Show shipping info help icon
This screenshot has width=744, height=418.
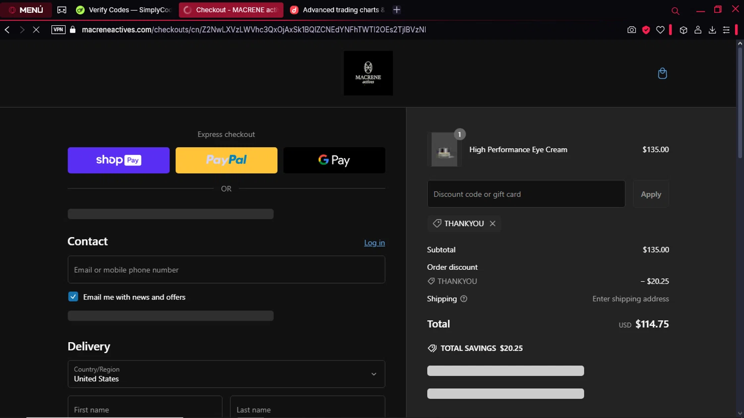coord(464,299)
